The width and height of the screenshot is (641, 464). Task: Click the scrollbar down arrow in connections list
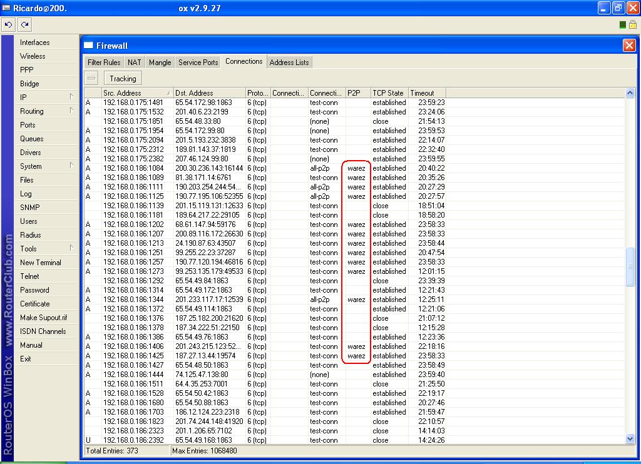point(630,439)
